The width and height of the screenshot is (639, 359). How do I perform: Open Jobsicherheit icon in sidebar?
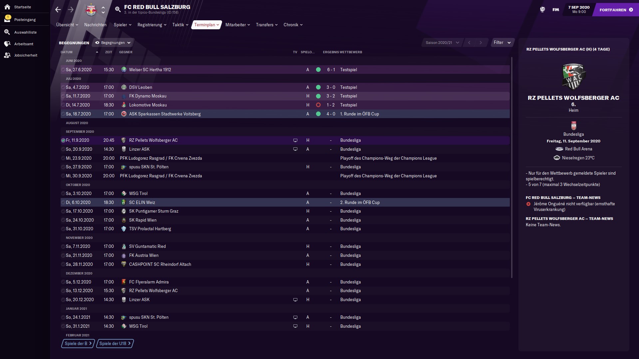(7, 55)
